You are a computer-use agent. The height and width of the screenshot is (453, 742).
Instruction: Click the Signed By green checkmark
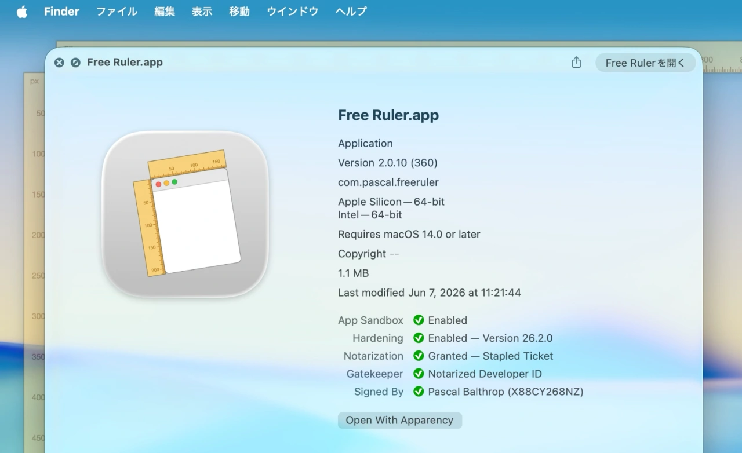419,392
